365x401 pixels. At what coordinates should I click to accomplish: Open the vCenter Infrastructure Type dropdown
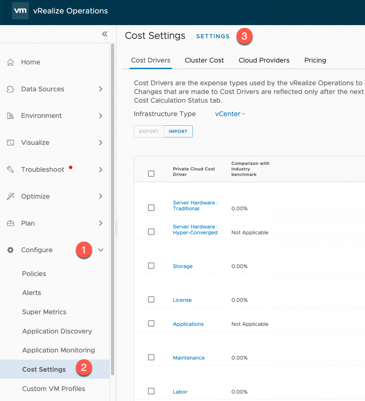click(230, 114)
